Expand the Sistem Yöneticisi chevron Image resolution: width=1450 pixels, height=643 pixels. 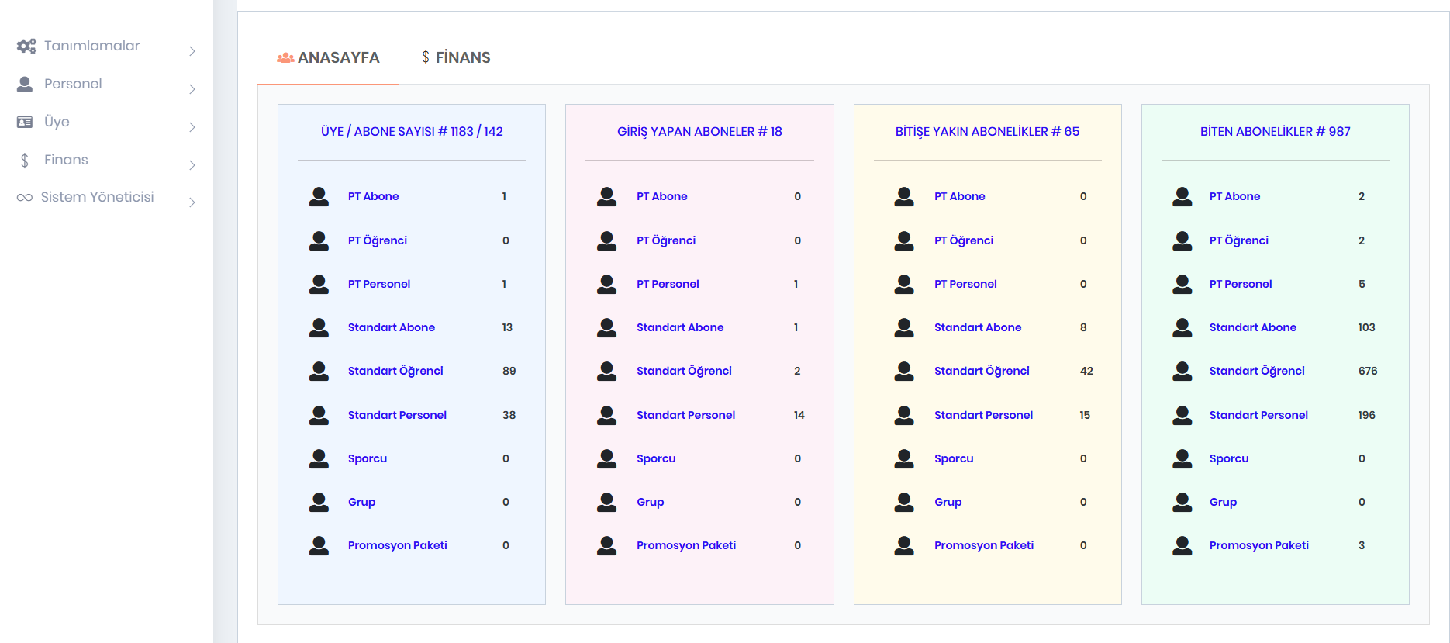click(x=192, y=202)
